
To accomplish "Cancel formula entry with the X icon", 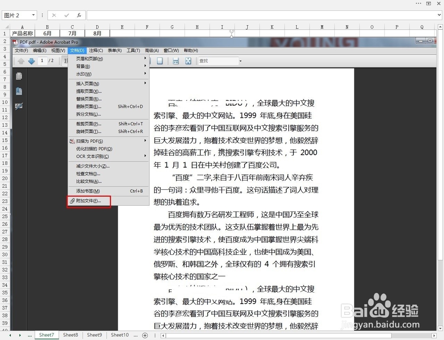I will (54, 15).
